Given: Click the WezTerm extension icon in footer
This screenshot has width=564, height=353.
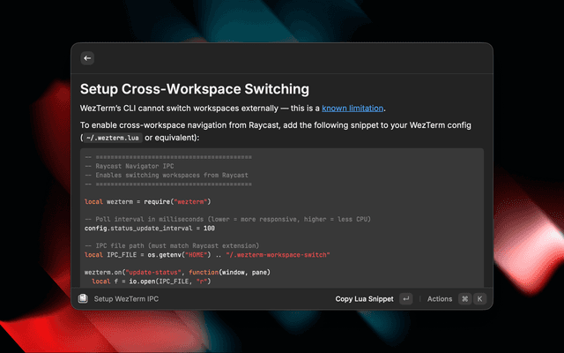Looking at the screenshot, I should 82,299.
